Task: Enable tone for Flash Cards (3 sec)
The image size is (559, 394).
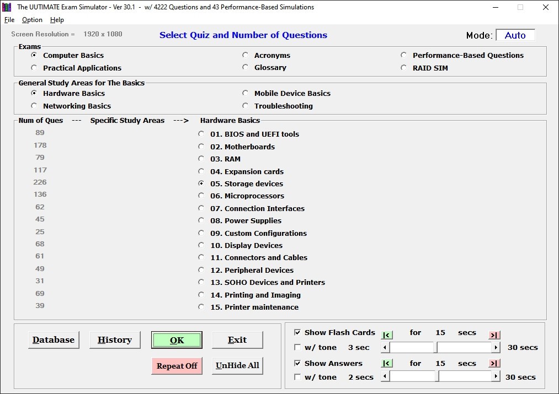Action: click(x=297, y=347)
